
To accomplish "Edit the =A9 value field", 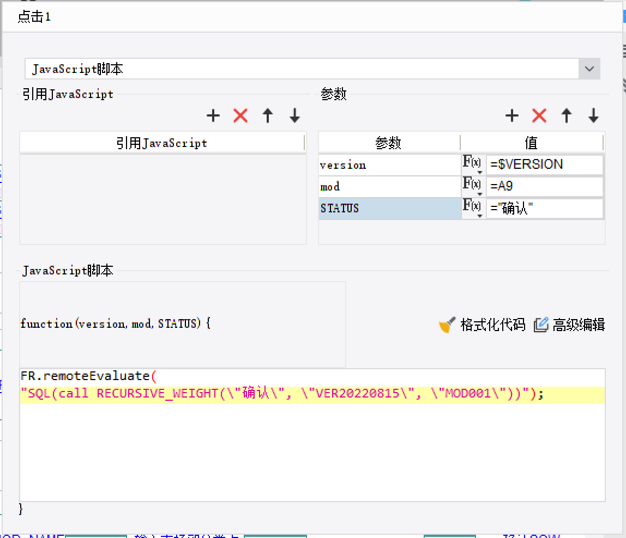I will (544, 186).
